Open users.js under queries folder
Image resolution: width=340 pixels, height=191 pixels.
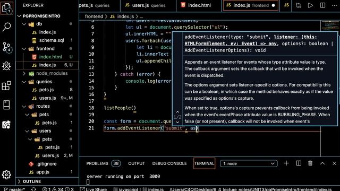47,98
